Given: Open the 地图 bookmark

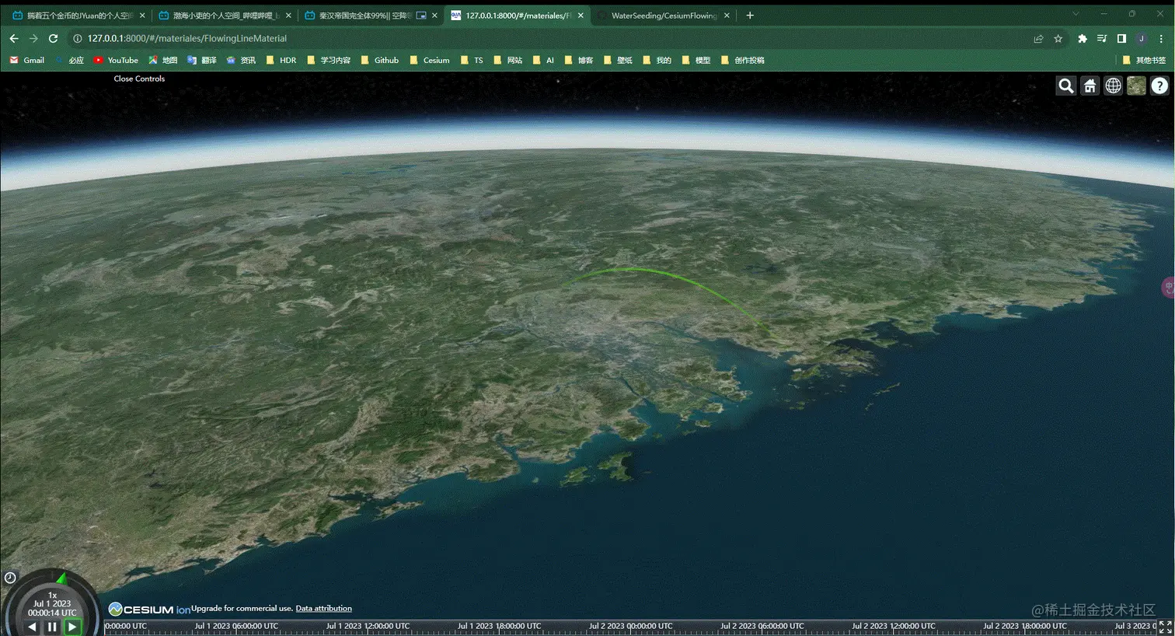Looking at the screenshot, I should (163, 60).
